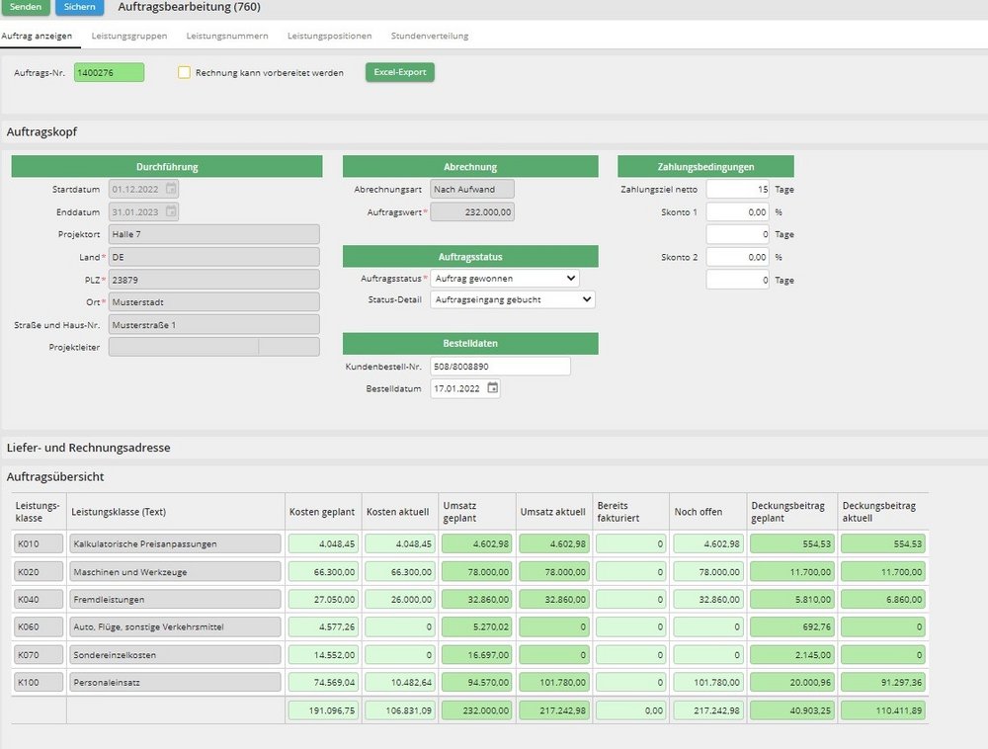Screen dimensions: 988x749
Task: Click Straße field 'Musterstraße 1'
Action: [213, 325]
